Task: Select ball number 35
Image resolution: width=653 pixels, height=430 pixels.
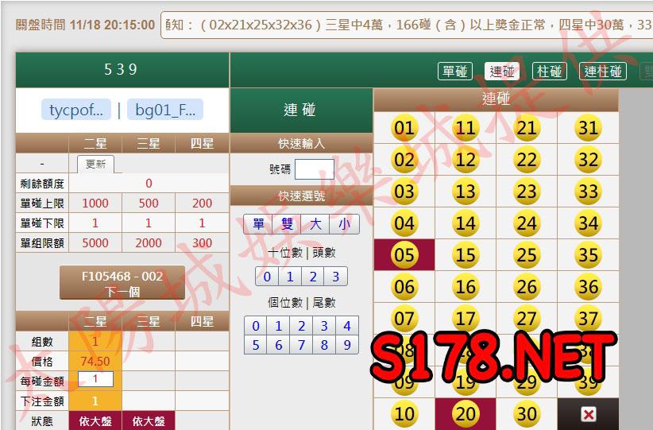Action: pyautogui.click(x=588, y=254)
